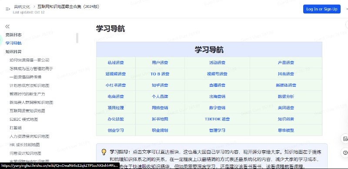The width and height of the screenshot is (348, 169).
Task: Click the 小红书运营 link
Action: click(x=116, y=85)
